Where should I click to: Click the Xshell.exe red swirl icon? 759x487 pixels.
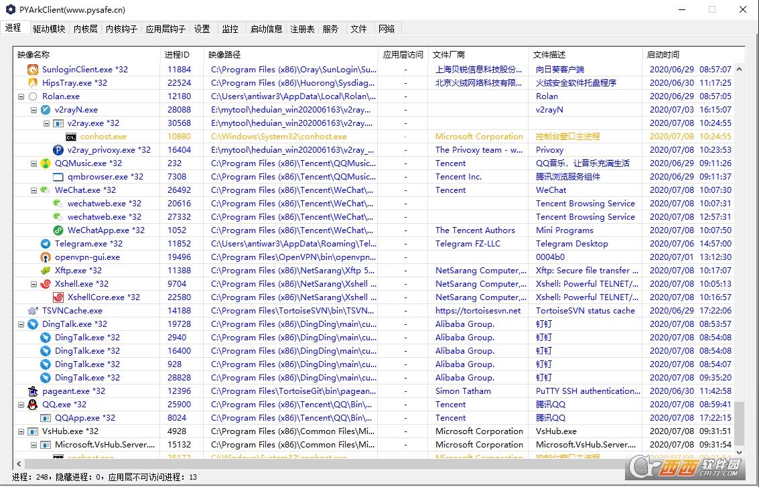(46, 284)
